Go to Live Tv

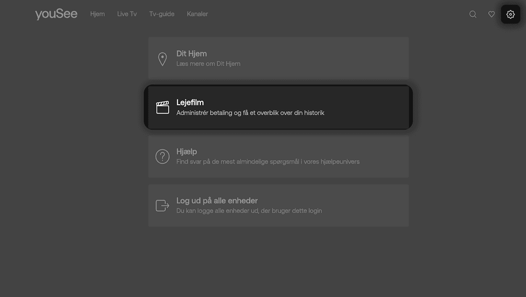coord(127,14)
